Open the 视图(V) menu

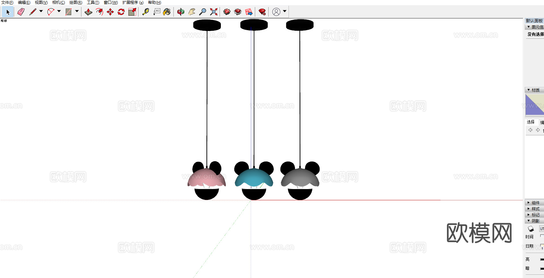[x=41, y=3]
